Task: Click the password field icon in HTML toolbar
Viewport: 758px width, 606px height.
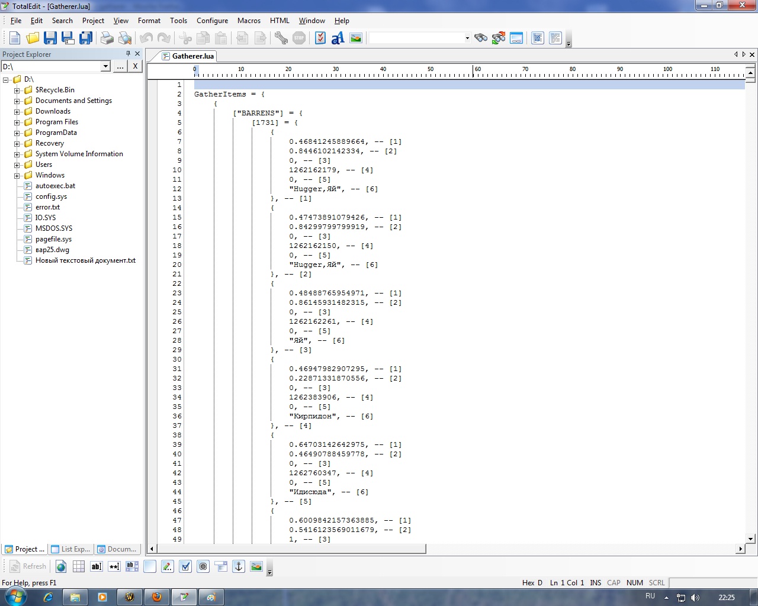Action: pyautogui.click(x=114, y=566)
